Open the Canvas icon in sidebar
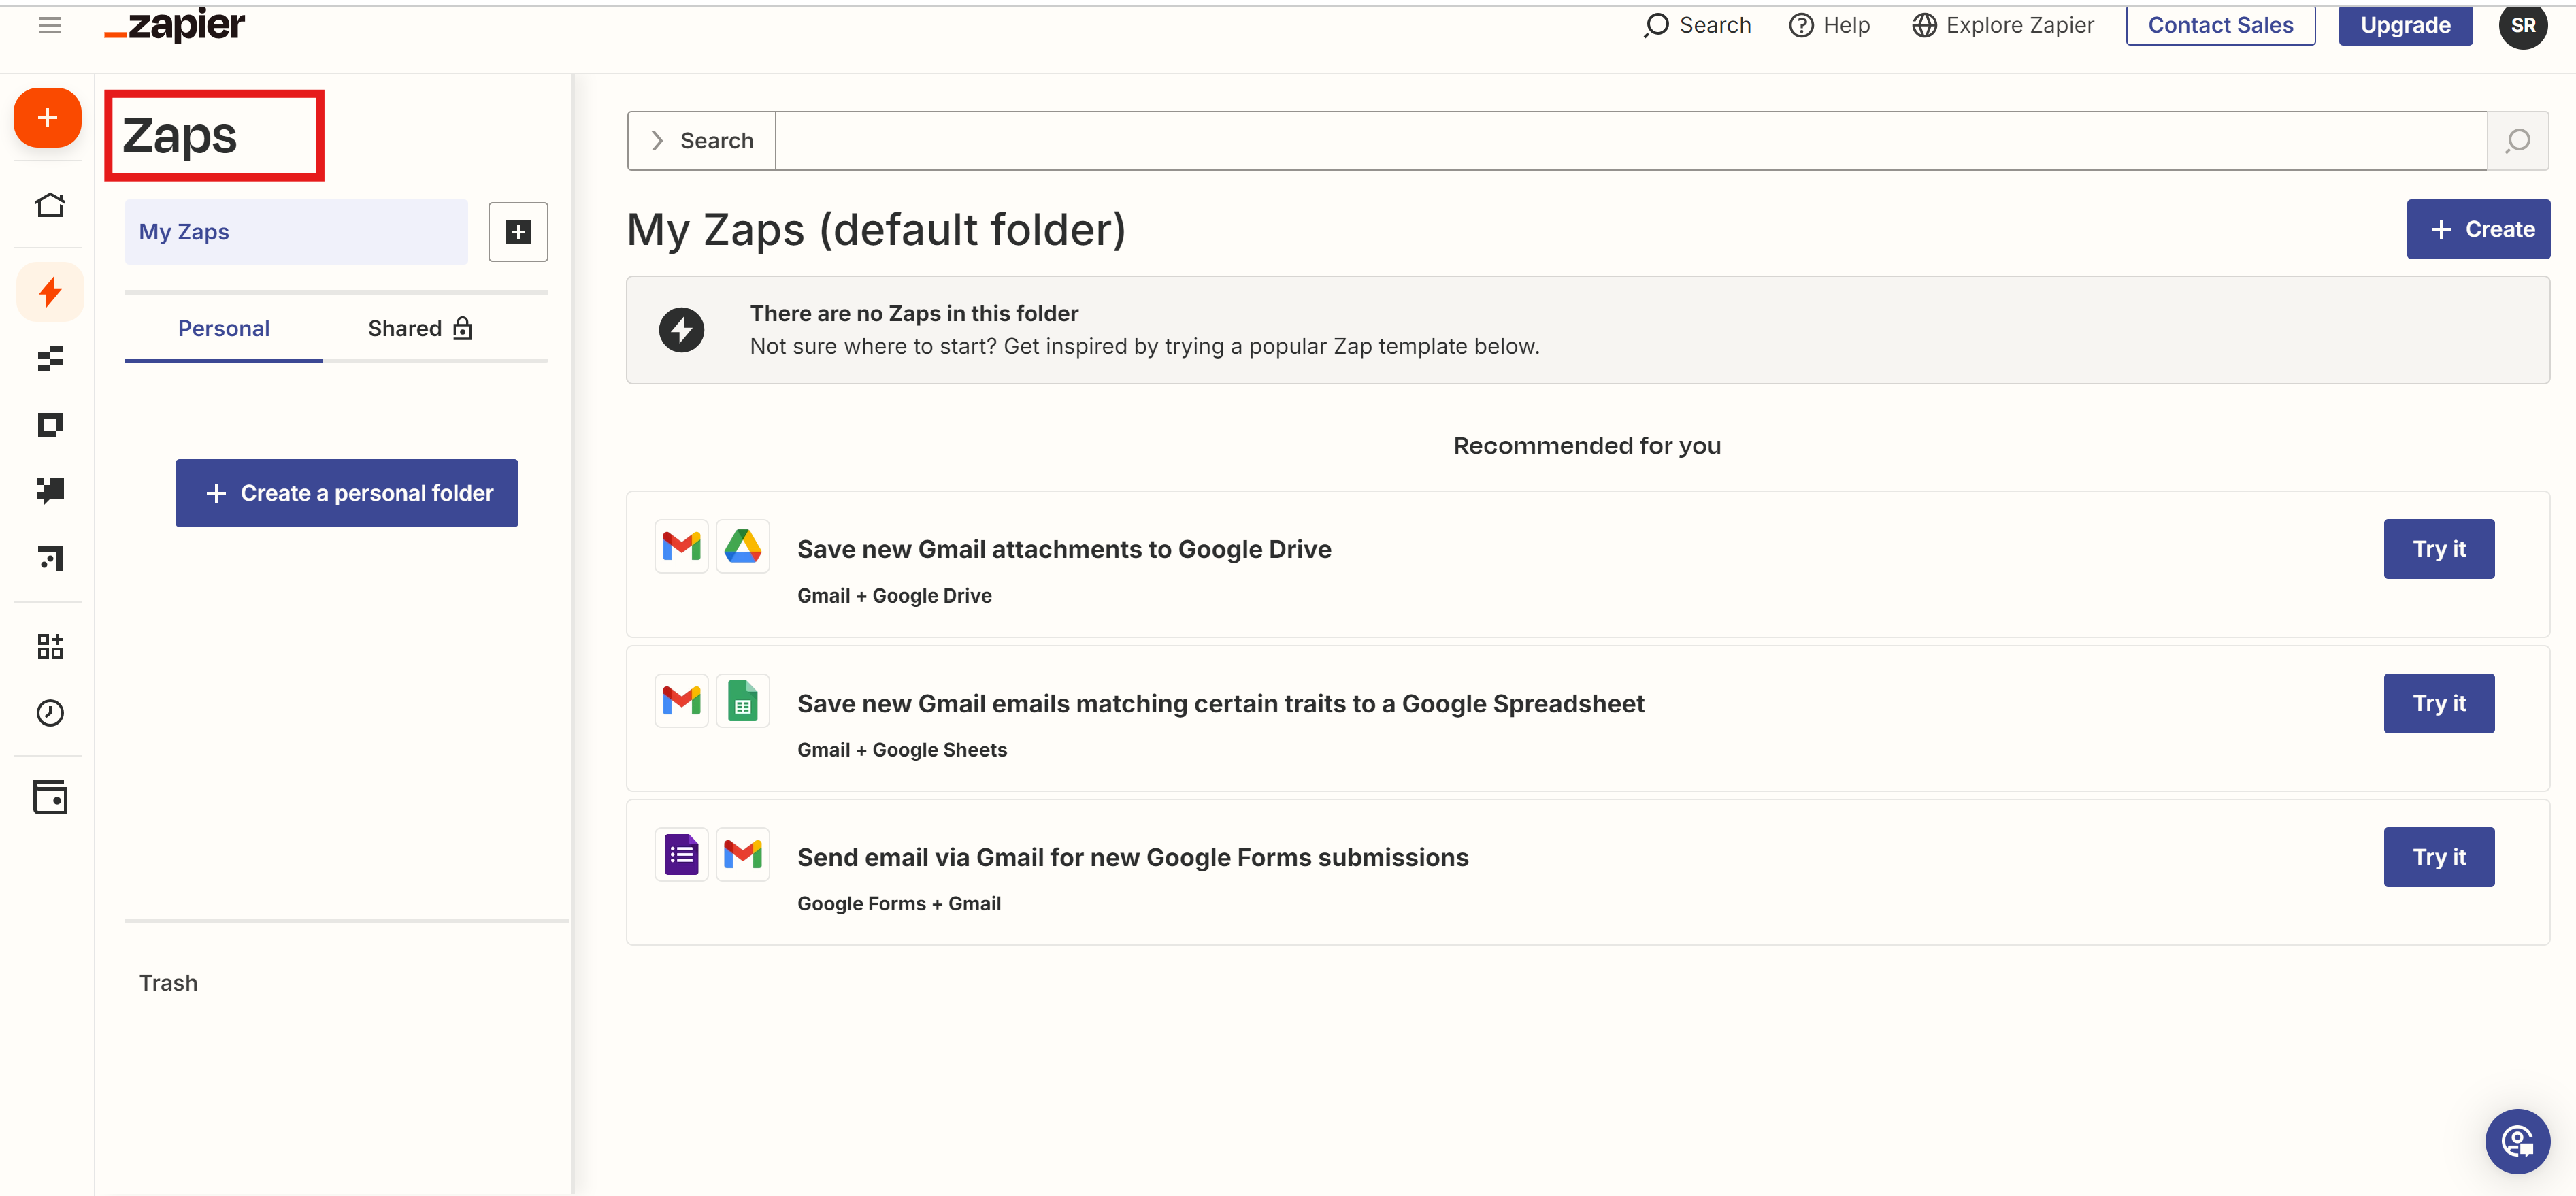Screen dimensions: 2576x1196 (x=50, y=558)
